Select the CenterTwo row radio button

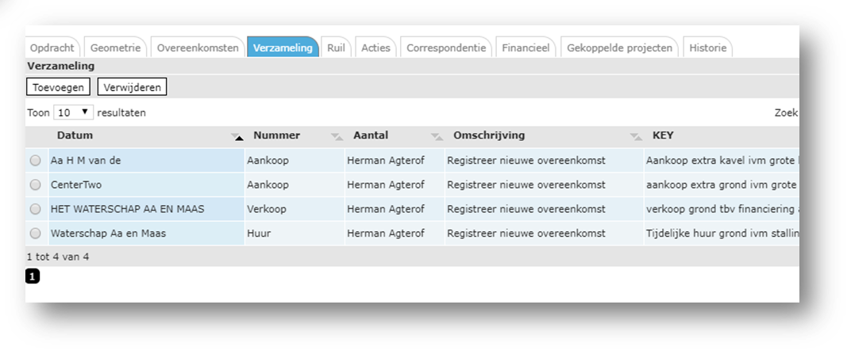[35, 185]
